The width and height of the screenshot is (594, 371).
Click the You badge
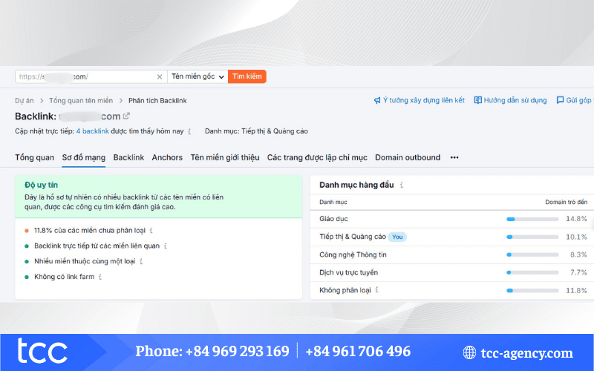(397, 237)
